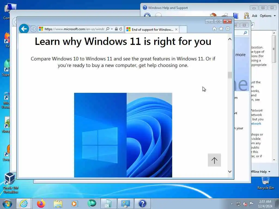Click Internet Explorer taskbar icon

pos(24,204)
